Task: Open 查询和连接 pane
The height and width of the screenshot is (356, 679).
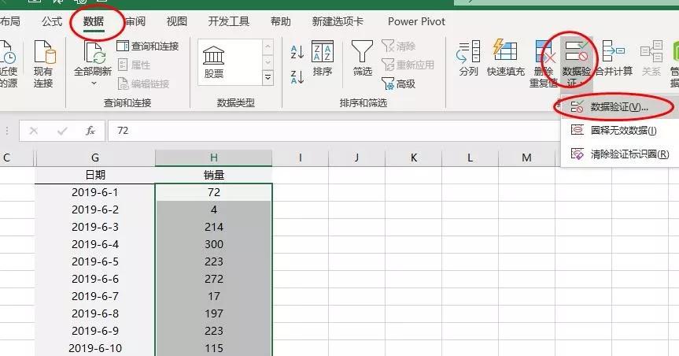Action: pyautogui.click(x=148, y=46)
